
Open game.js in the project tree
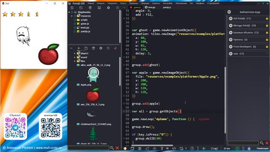click(x=84, y=24)
